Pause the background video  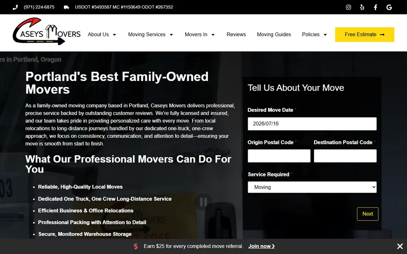[x=203, y=202]
